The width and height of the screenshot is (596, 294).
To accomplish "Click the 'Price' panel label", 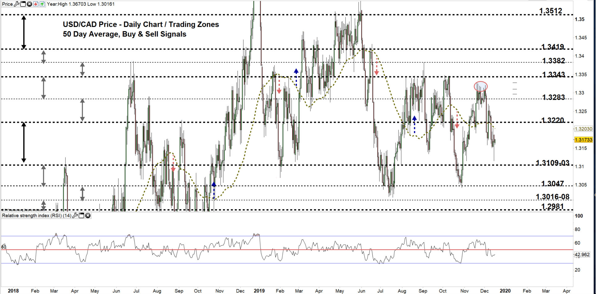I will (7, 4).
